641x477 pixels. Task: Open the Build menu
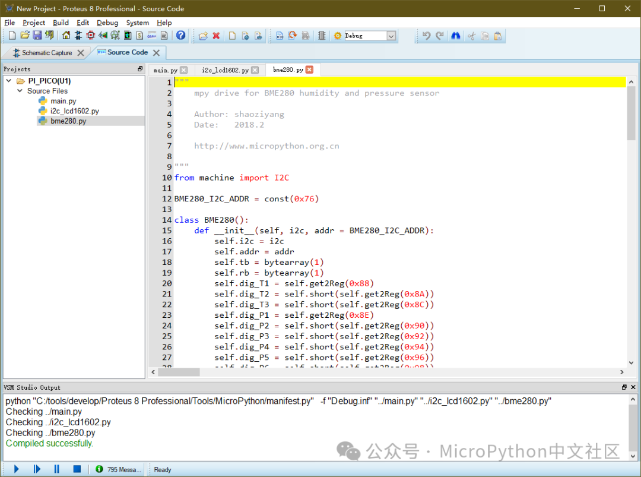click(x=61, y=23)
